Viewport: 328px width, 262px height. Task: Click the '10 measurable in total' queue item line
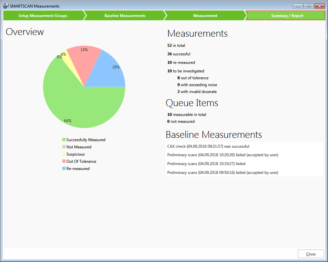[x=187, y=115]
